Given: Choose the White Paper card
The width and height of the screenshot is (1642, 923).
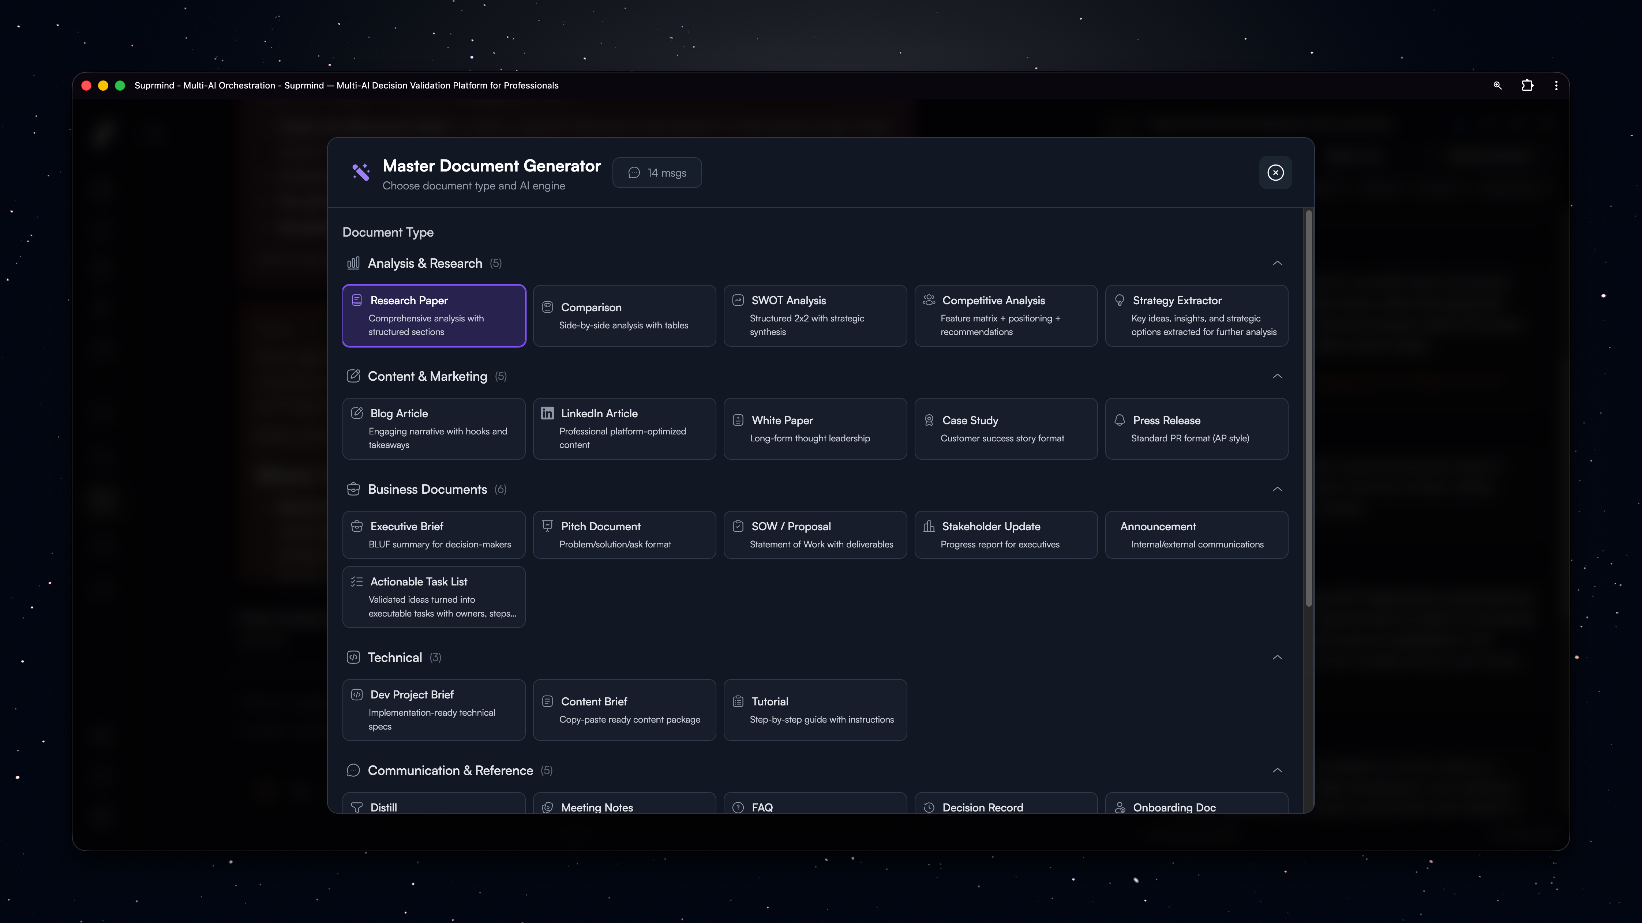Looking at the screenshot, I should click(x=815, y=429).
